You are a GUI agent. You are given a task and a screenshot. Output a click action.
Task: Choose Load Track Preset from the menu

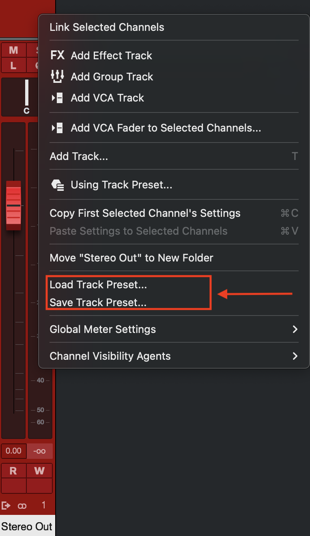click(x=98, y=285)
